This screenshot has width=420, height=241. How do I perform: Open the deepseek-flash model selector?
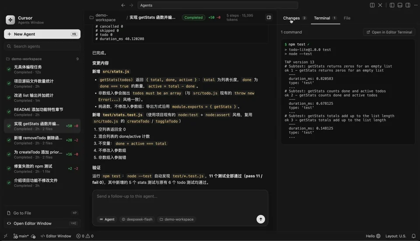coord(137,219)
